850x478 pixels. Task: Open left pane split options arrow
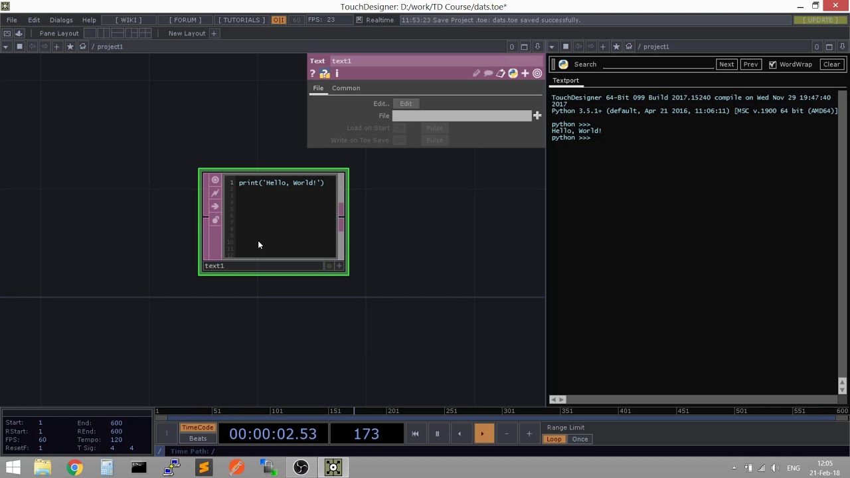pos(537,46)
